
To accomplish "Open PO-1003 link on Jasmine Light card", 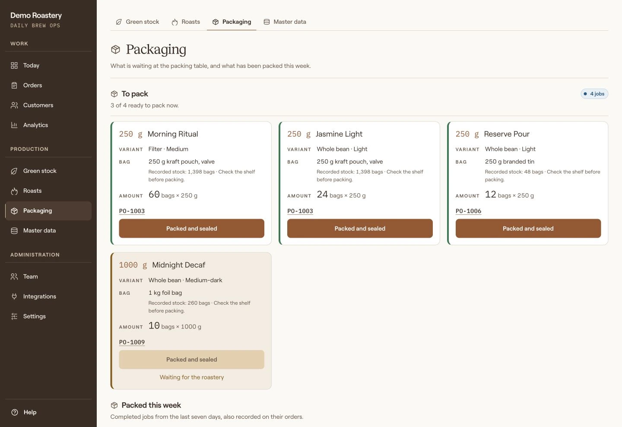I will click(x=300, y=211).
